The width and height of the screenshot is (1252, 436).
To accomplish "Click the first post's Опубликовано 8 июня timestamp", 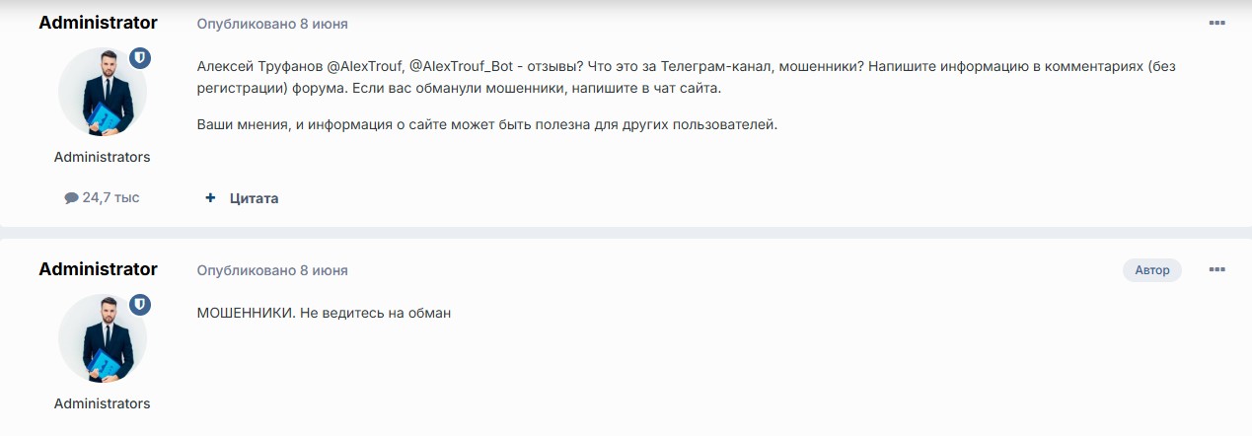I will click(x=272, y=24).
